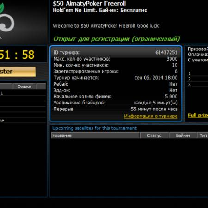Click 'Зарегистрированные игроки:' label

(x=86, y=72)
